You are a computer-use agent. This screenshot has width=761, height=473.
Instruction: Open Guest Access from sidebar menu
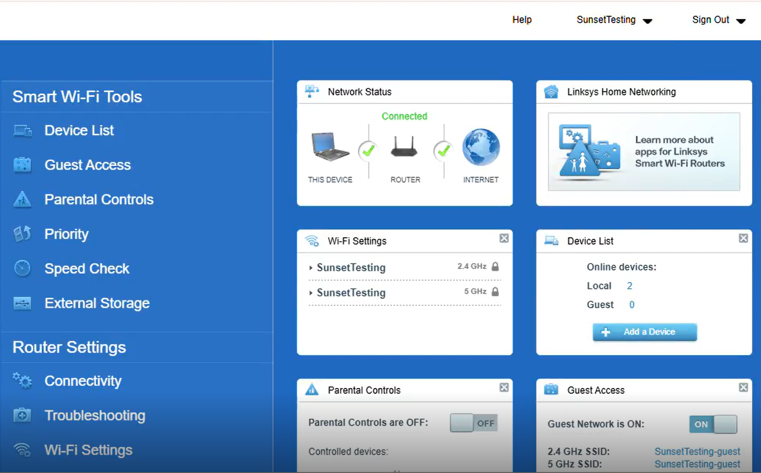pos(88,165)
